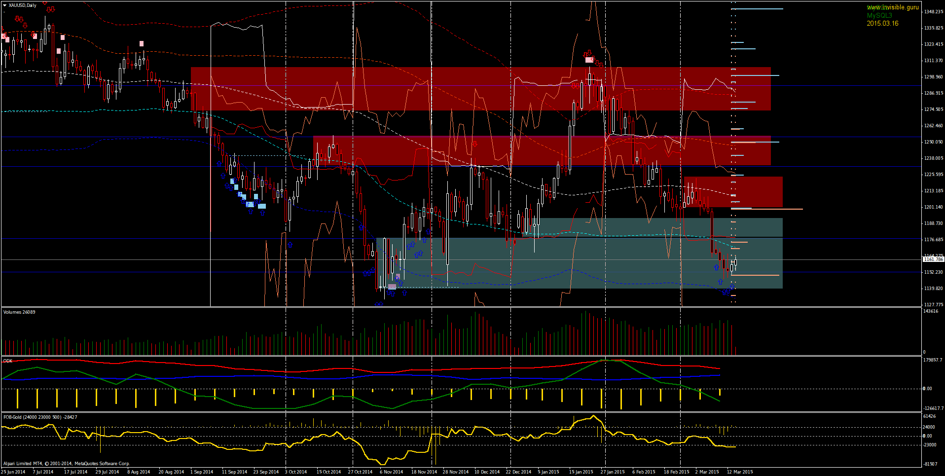Select the middle red resistance zone near 1250.050

(x=542, y=150)
